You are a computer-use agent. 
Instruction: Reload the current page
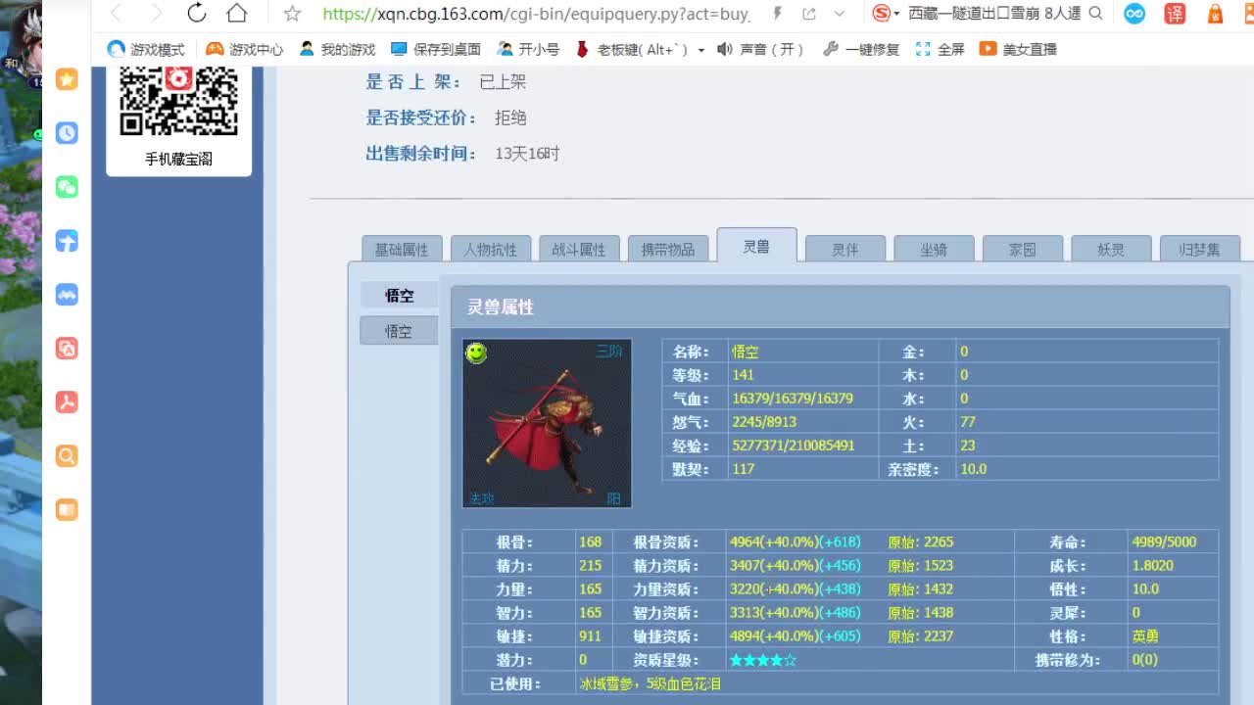pos(196,13)
